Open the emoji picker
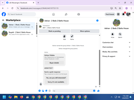The width and height of the screenshot is (134, 100). click(x=94, y=91)
